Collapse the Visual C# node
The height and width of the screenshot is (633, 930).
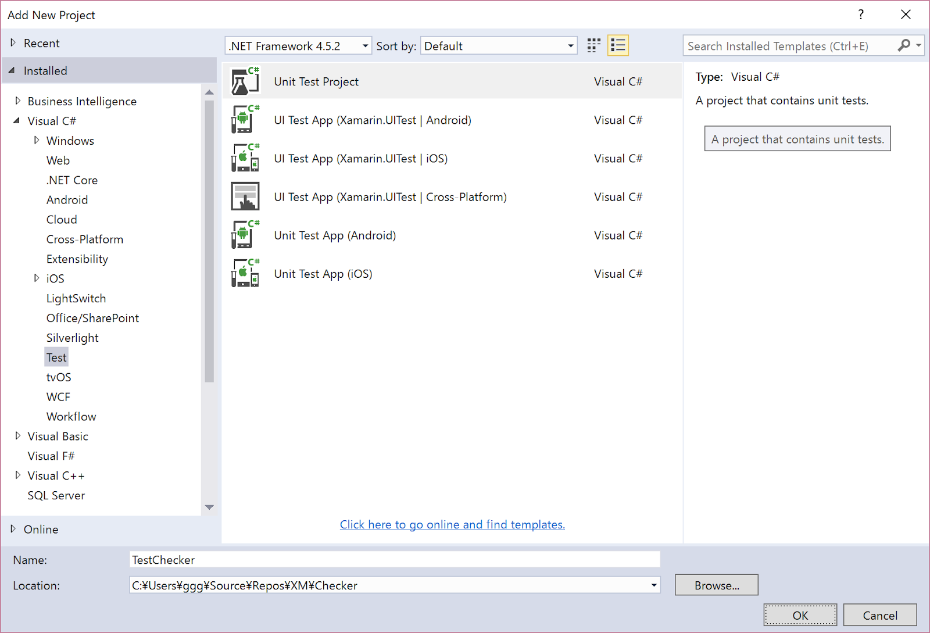[x=17, y=120]
